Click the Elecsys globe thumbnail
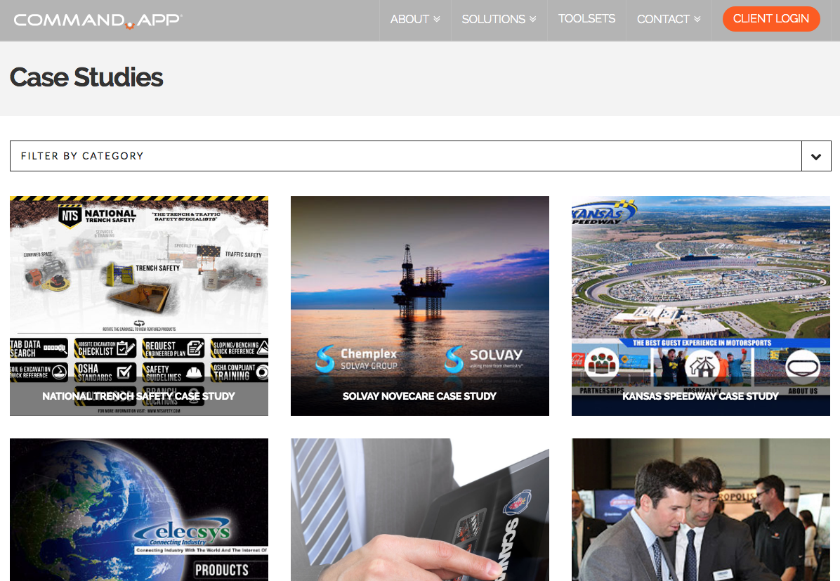840x581 pixels. click(138, 509)
